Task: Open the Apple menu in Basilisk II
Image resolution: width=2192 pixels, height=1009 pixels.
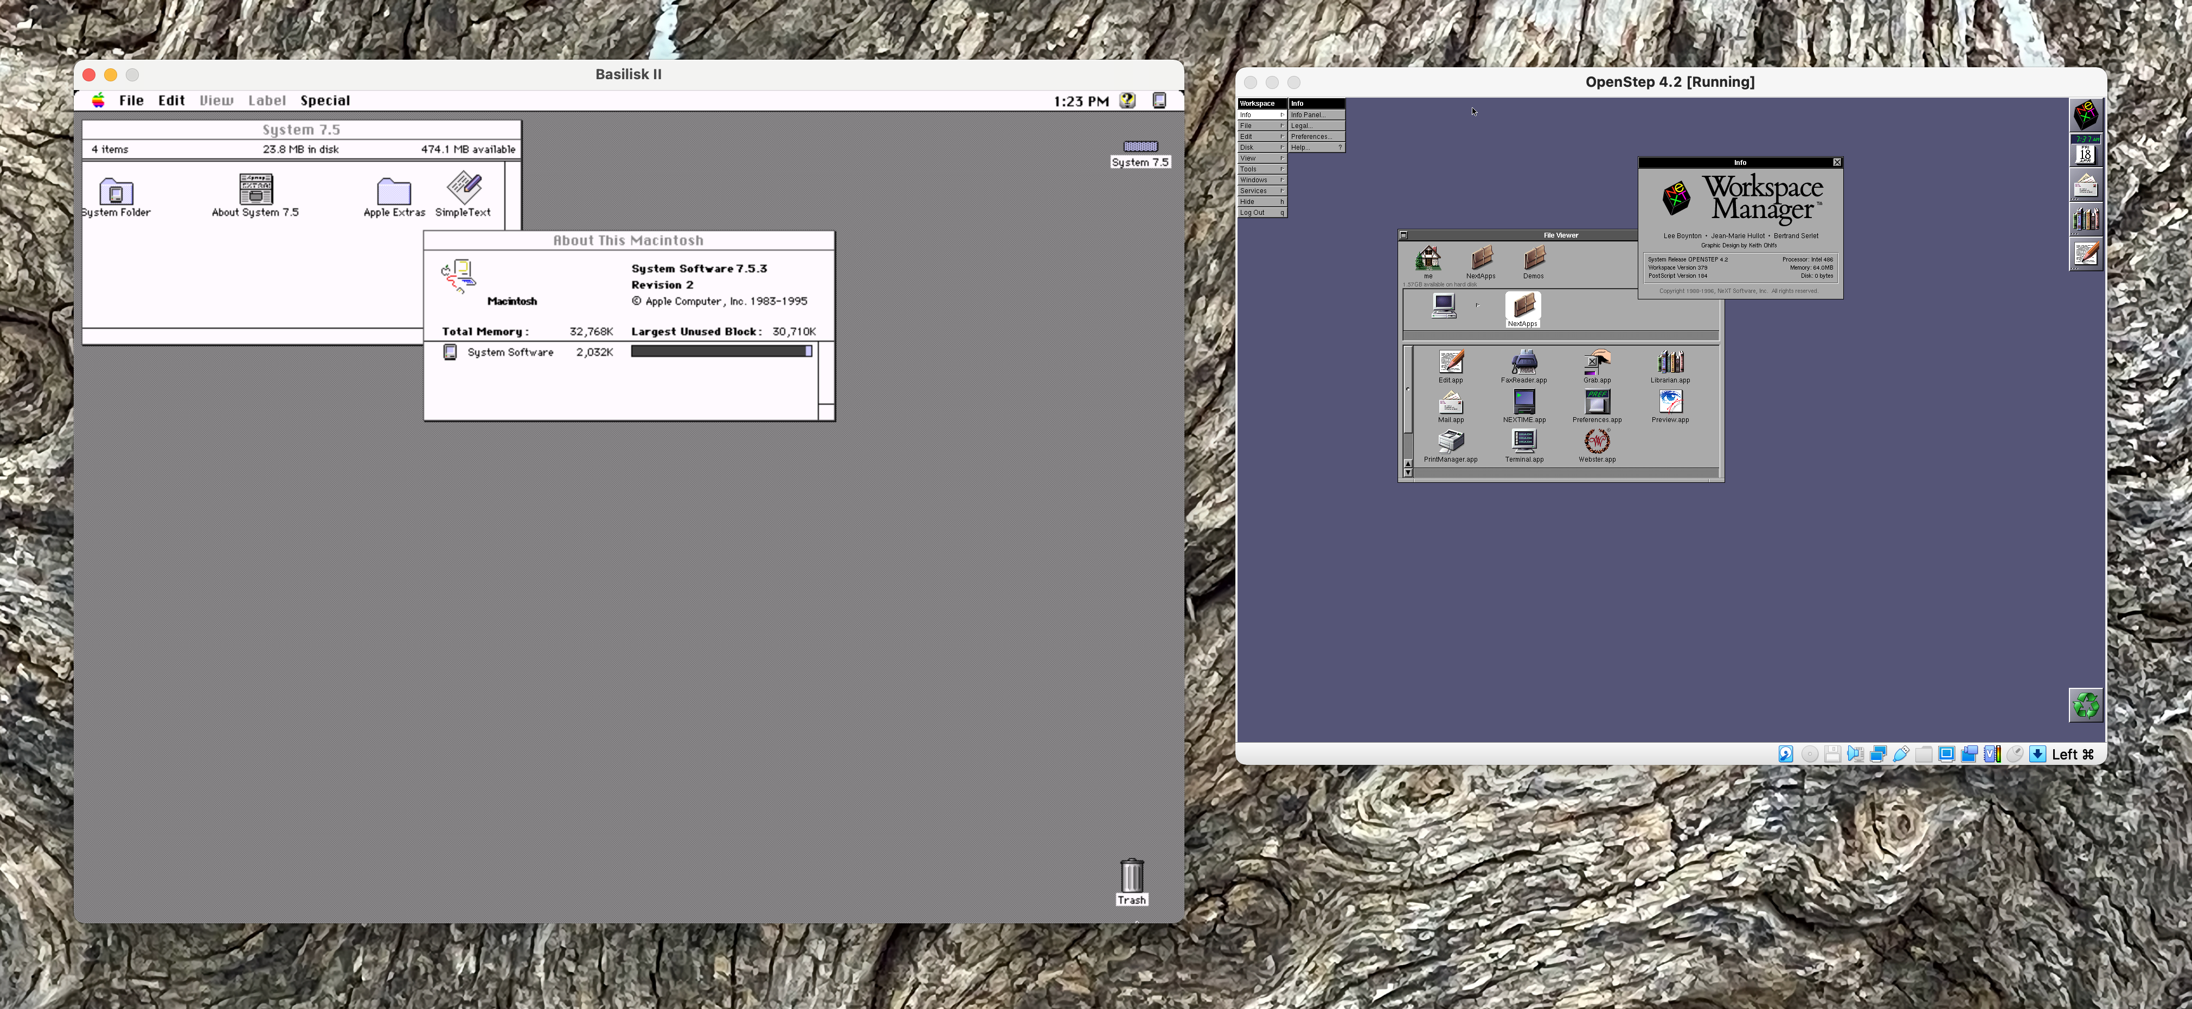Action: tap(99, 100)
